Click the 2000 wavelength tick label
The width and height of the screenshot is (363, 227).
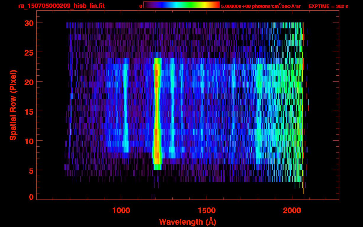tap(292, 210)
